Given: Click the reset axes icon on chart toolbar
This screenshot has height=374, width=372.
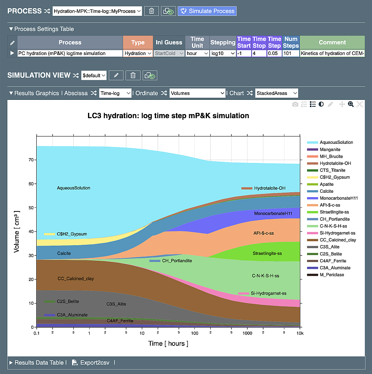Looking at the screenshot, I should coord(359,104).
